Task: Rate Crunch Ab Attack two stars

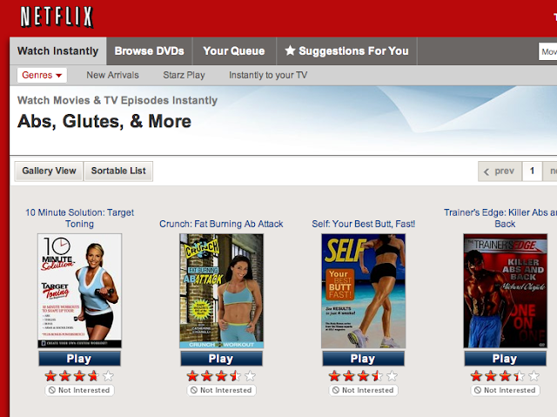Action: 207,376
